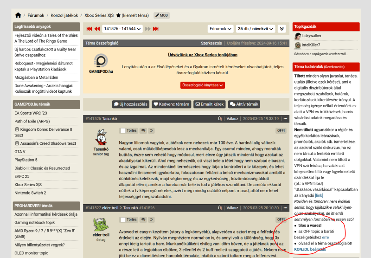The height and width of the screenshot is (258, 371).
Task: Click l.skywalker's avatar image
Action: 298,36
